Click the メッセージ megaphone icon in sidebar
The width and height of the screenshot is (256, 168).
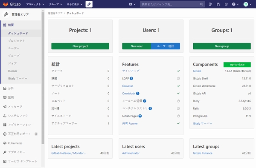(5, 106)
